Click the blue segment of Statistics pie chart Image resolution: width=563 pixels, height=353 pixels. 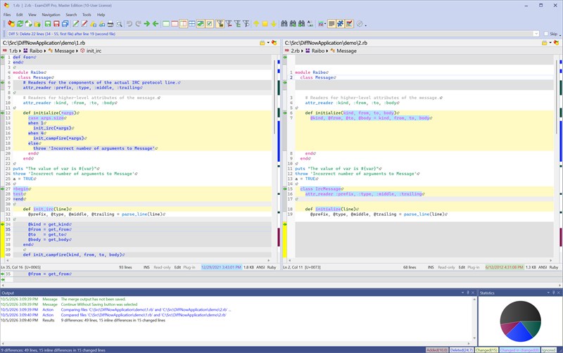(519, 332)
